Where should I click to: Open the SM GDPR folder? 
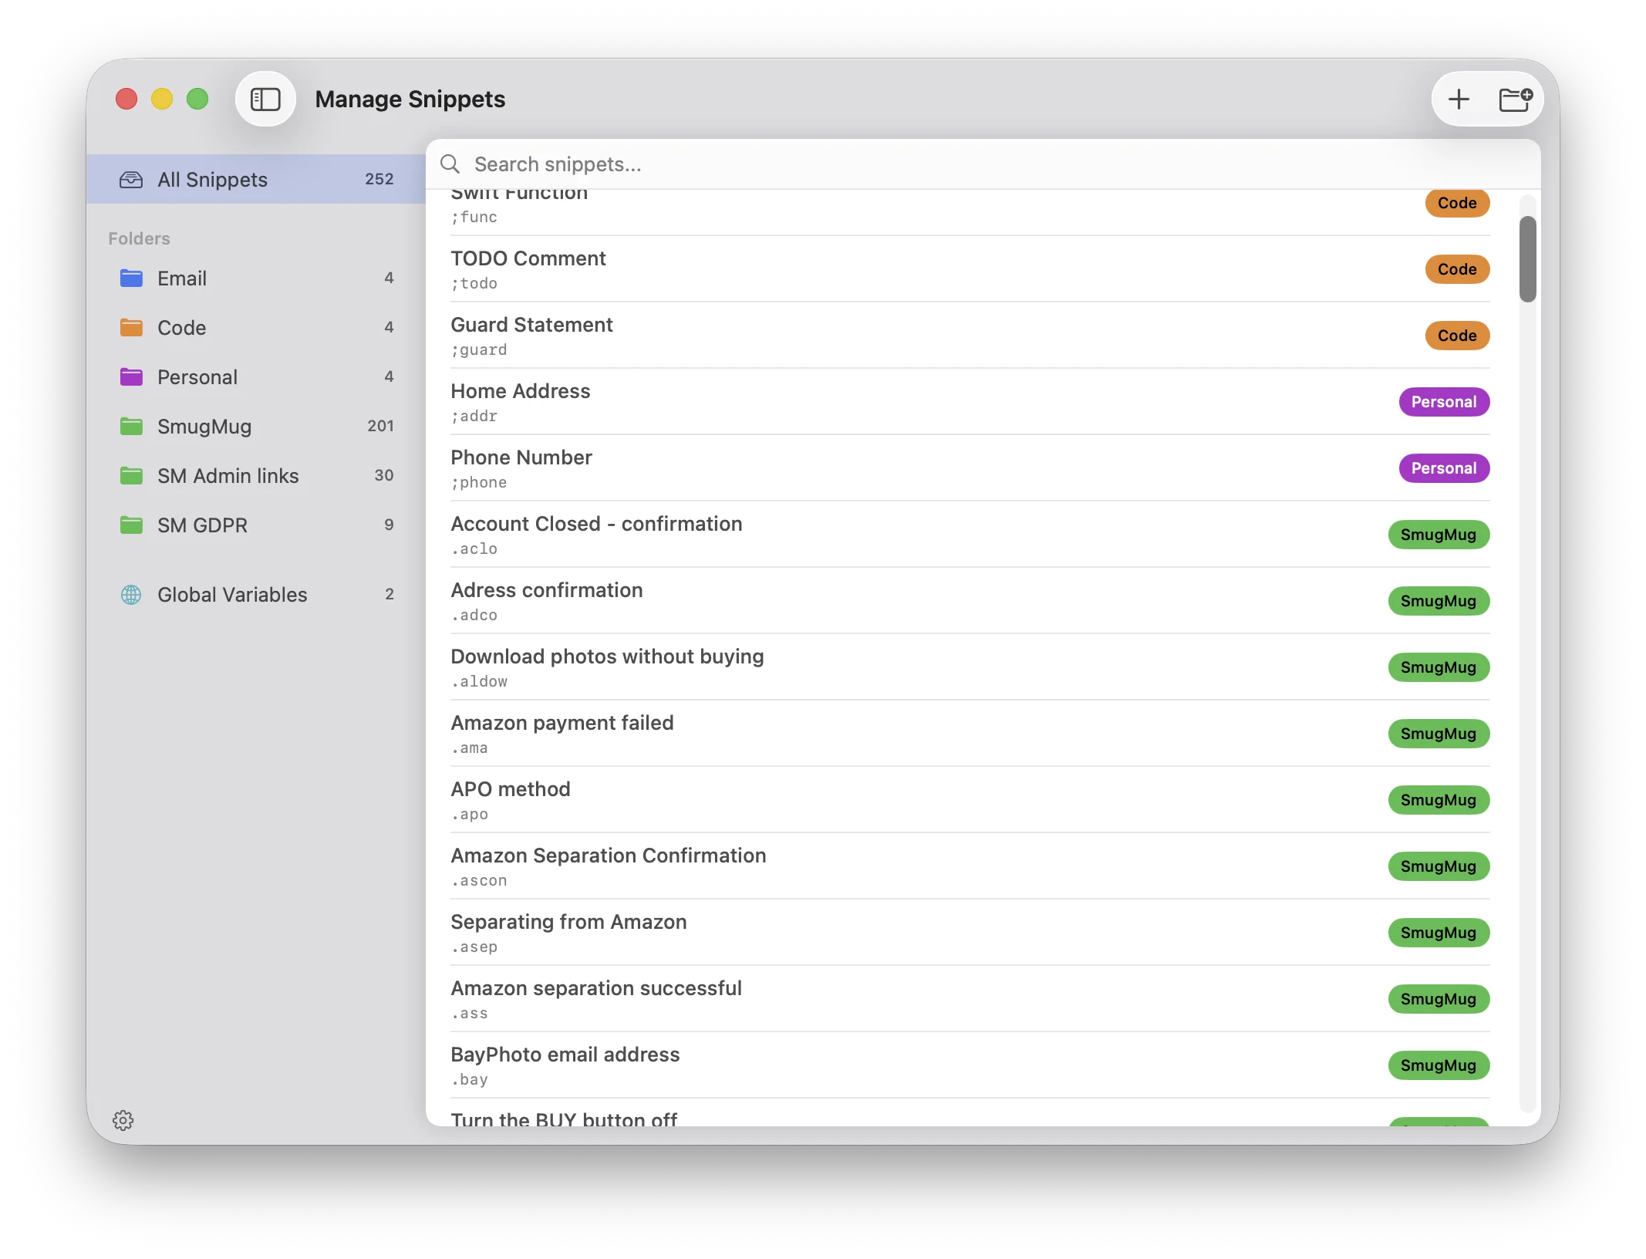tap(202, 525)
